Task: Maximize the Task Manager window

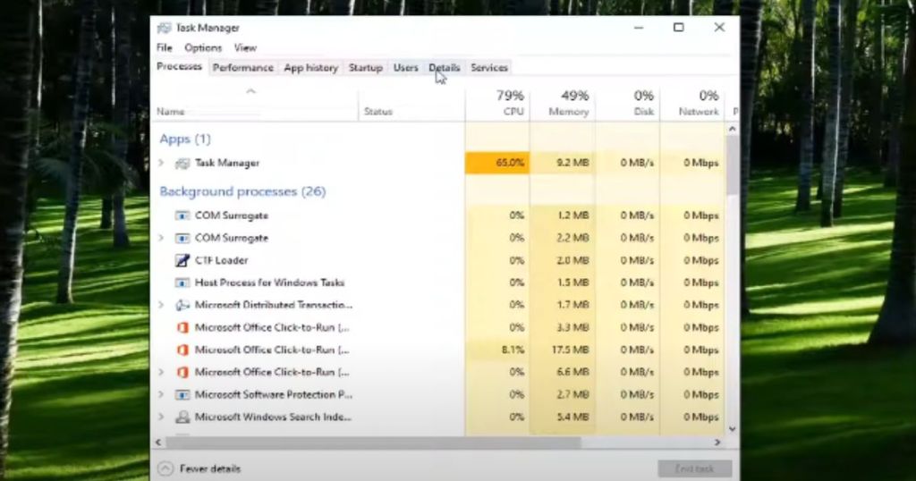Action: coord(678,28)
